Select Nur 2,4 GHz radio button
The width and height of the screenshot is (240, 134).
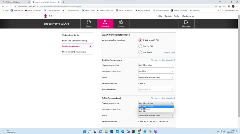[x=140, y=46]
